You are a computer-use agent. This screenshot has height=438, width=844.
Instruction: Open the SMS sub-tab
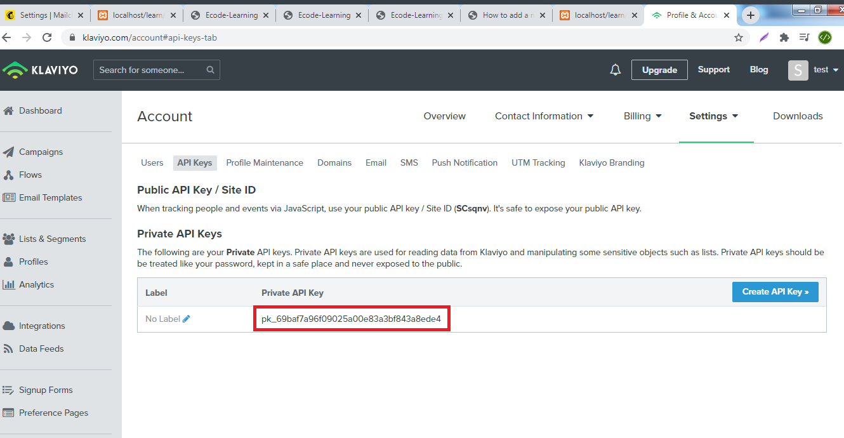click(x=409, y=163)
